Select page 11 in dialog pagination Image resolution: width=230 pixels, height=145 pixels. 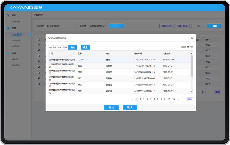[174, 99]
